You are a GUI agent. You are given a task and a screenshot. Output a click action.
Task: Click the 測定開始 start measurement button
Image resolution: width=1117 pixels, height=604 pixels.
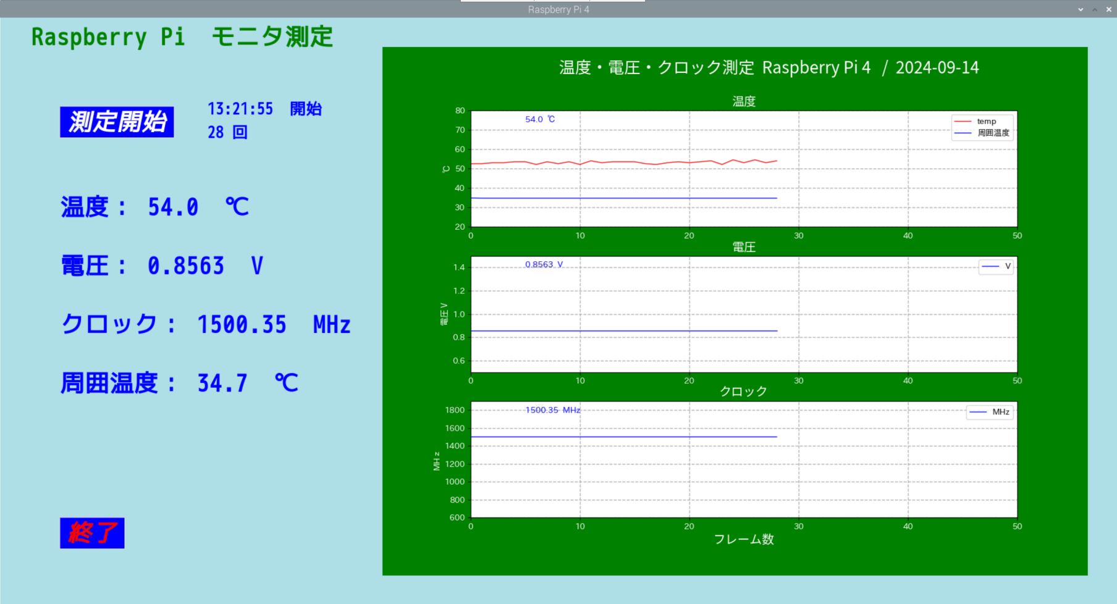click(x=117, y=122)
